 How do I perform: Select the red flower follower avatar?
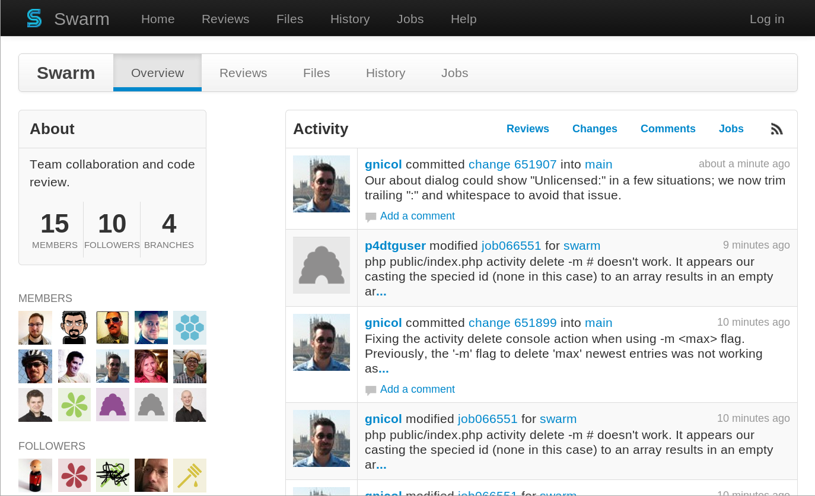[x=74, y=475]
